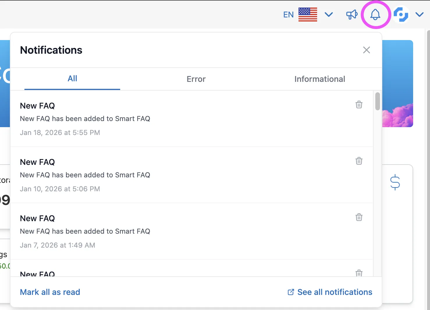Delete the Jan 10 New FAQ notification
This screenshot has height=310, width=430.
[359, 161]
